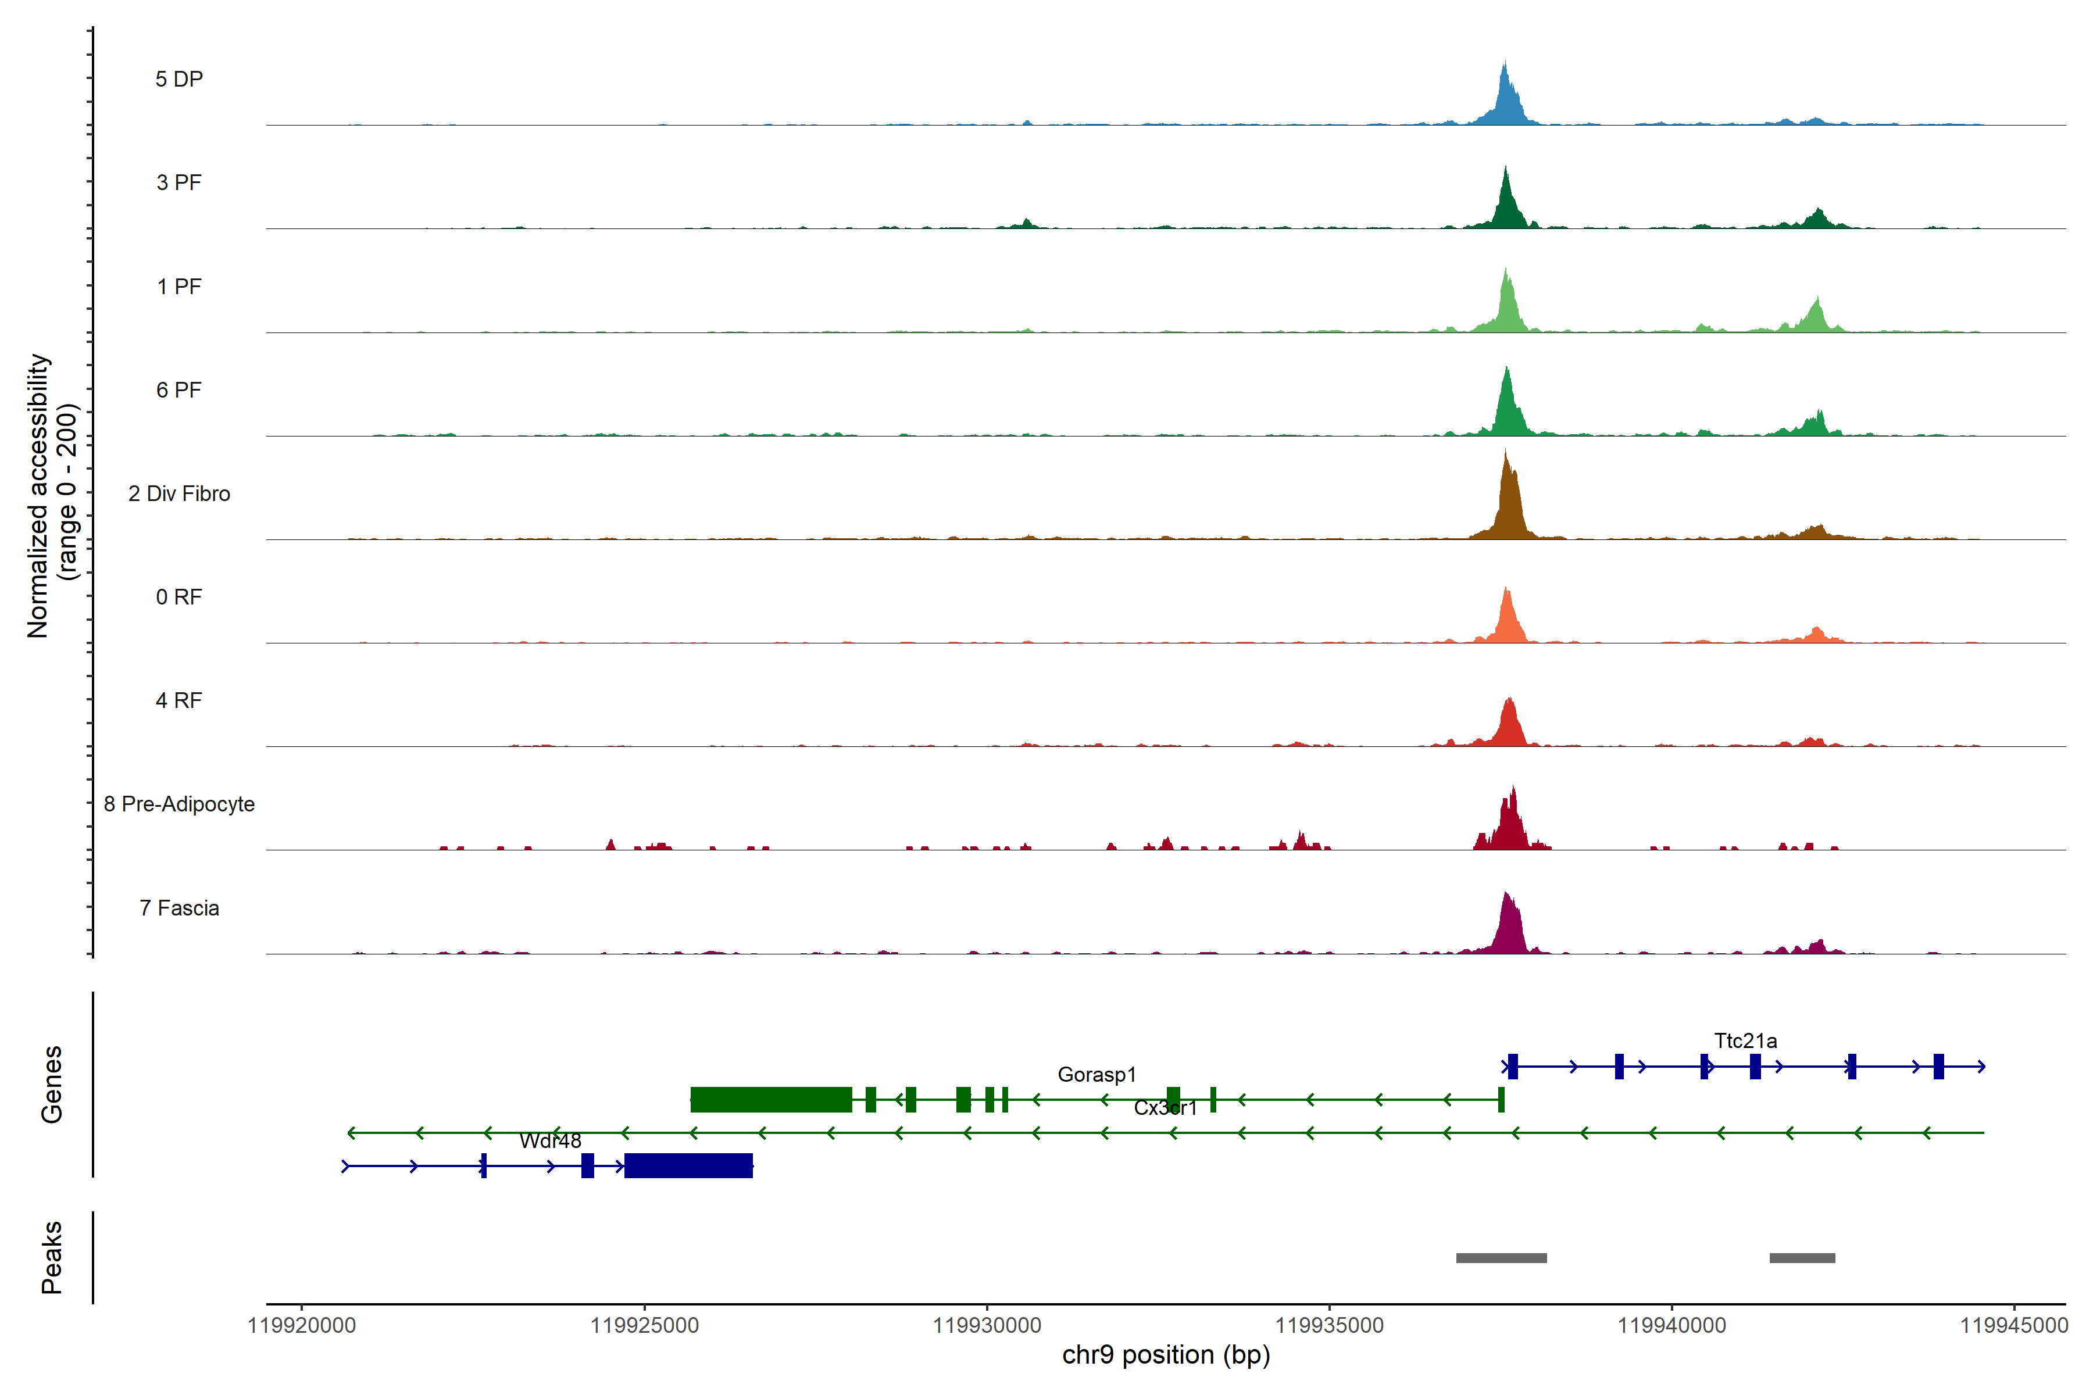Click the 3 PF track label
This screenshot has width=2093, height=1395.
click(179, 183)
